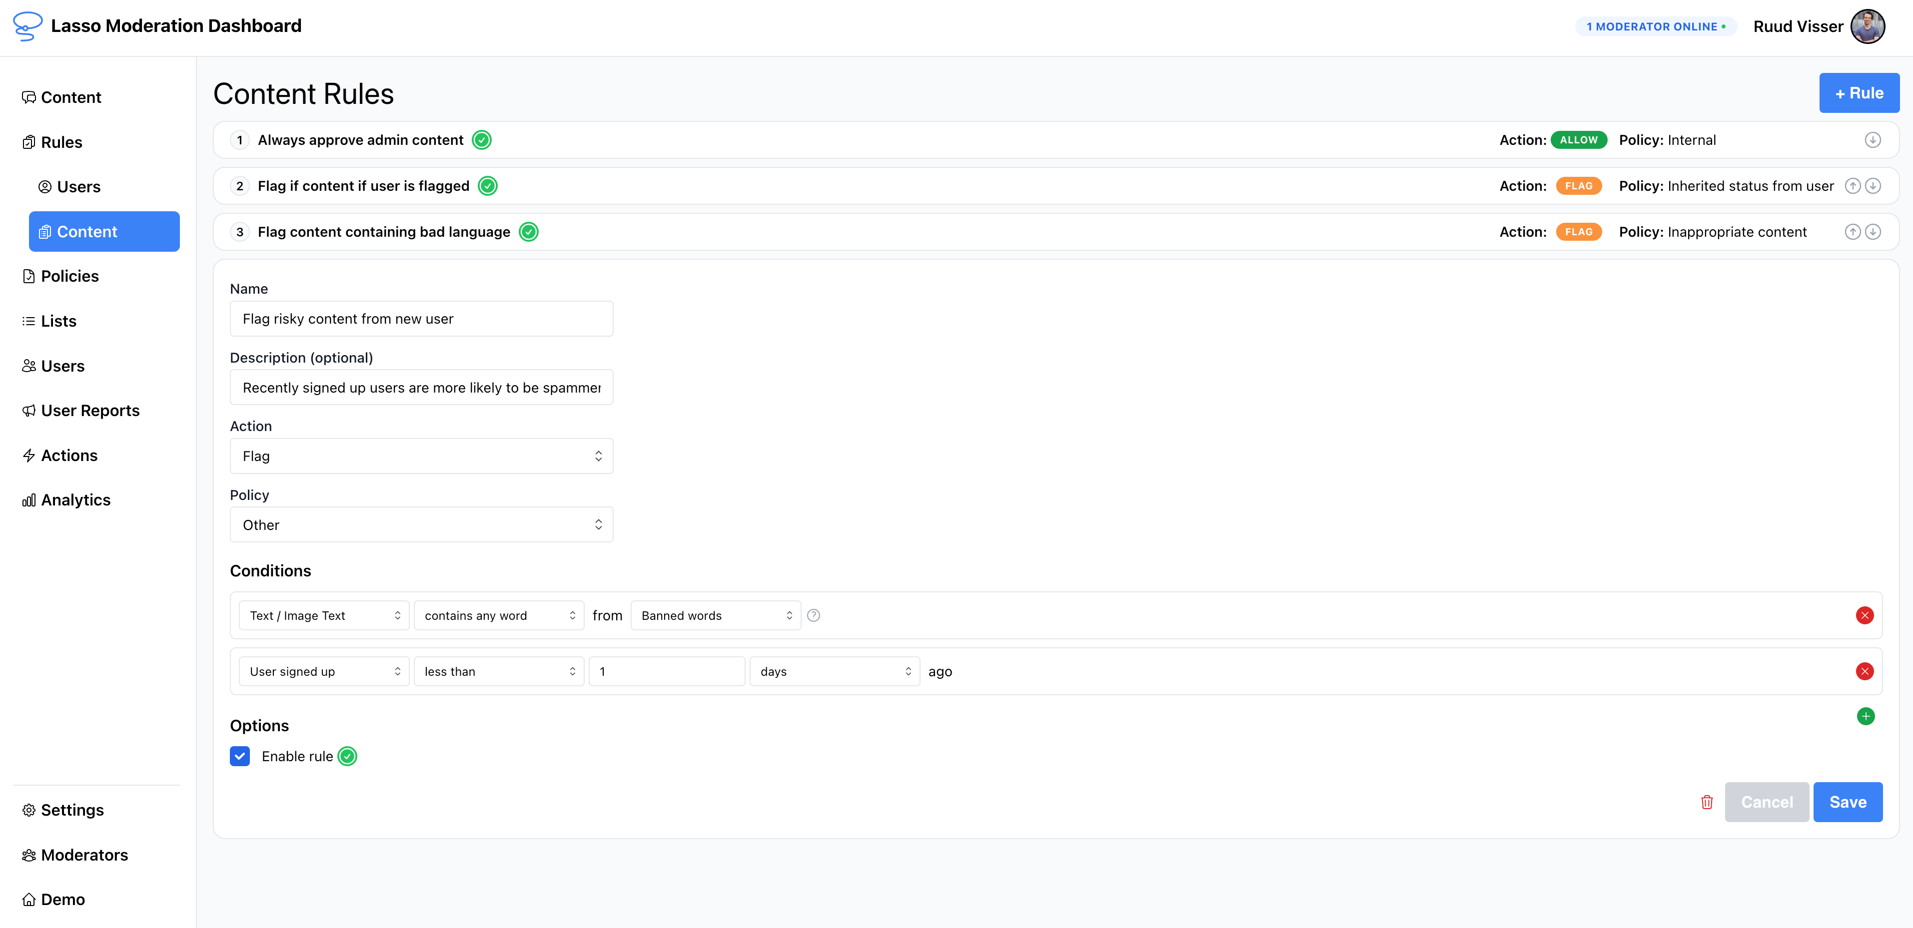Add a new condition with the green plus

1866,716
